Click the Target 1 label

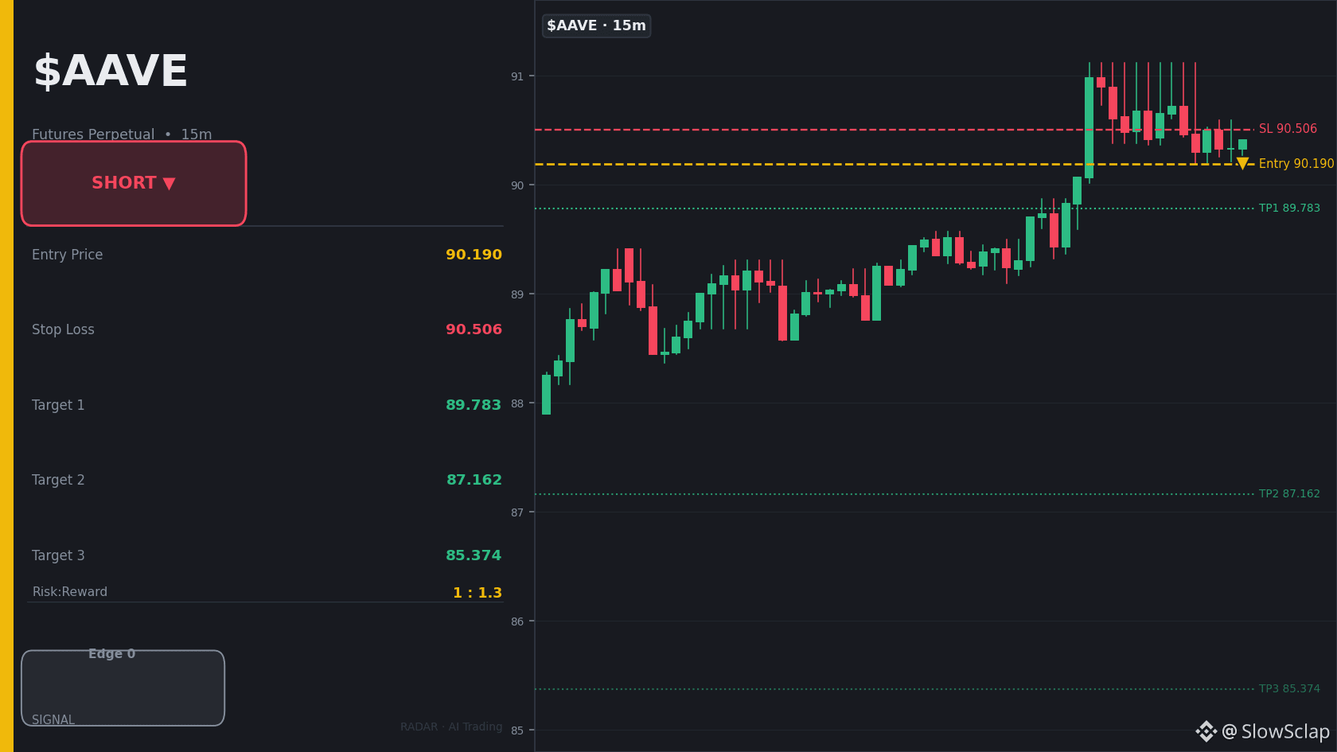coord(58,405)
